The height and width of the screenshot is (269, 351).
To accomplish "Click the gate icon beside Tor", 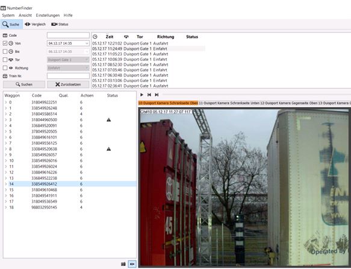I will click(x=11, y=60).
